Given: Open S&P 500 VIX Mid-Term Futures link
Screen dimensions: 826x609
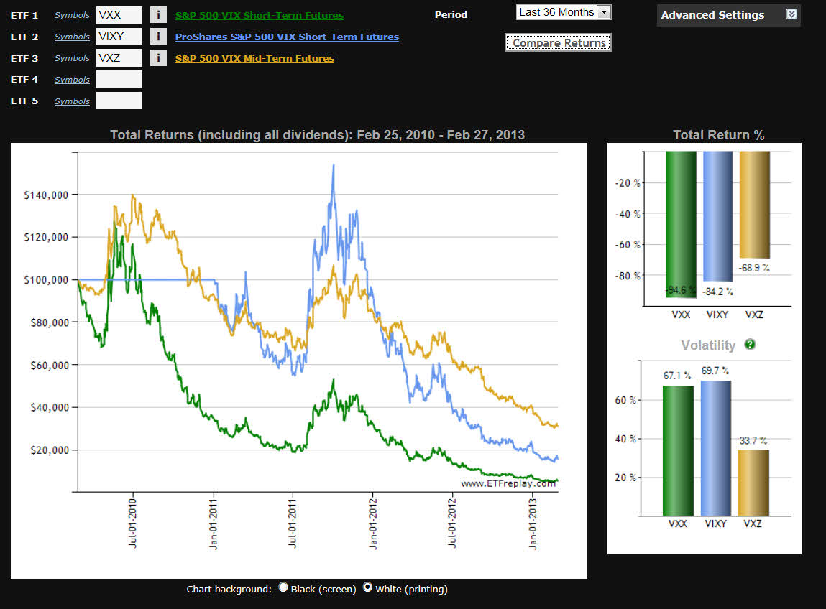Looking at the screenshot, I should [x=254, y=58].
